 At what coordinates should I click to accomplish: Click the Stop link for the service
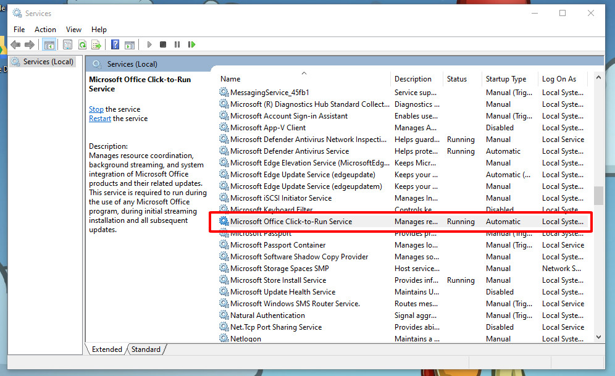[x=96, y=109]
